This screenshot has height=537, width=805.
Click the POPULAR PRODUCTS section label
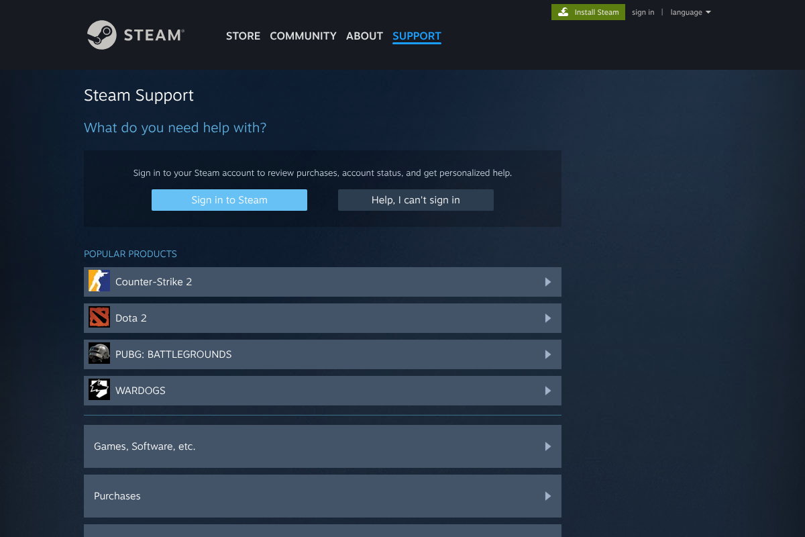coord(130,254)
